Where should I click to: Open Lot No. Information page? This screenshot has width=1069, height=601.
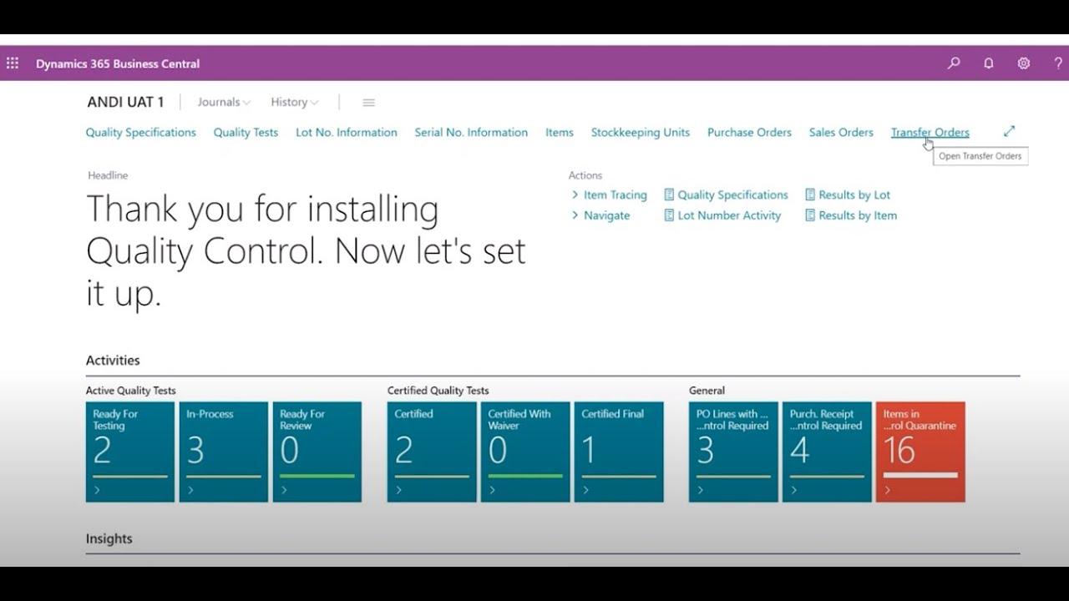coord(347,132)
